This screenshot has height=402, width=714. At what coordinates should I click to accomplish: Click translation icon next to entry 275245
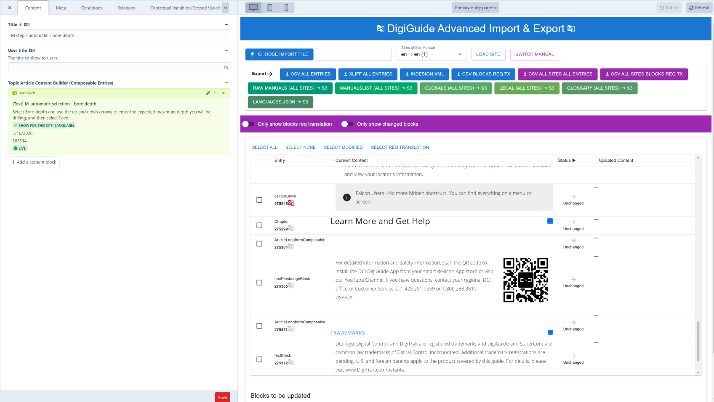tap(291, 203)
